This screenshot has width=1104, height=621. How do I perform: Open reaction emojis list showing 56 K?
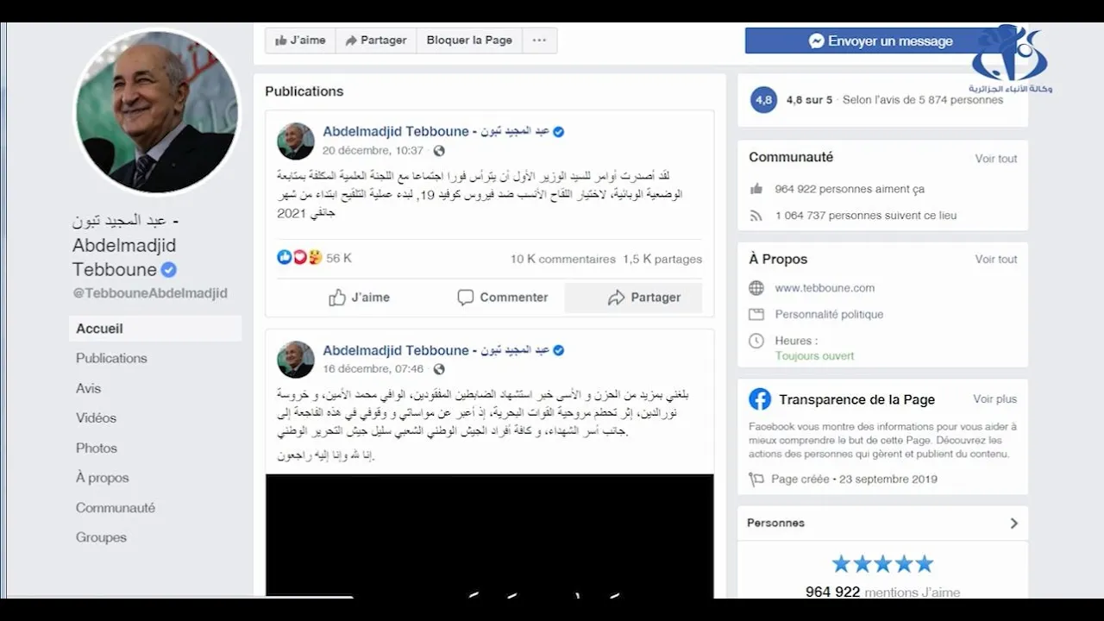[314, 258]
